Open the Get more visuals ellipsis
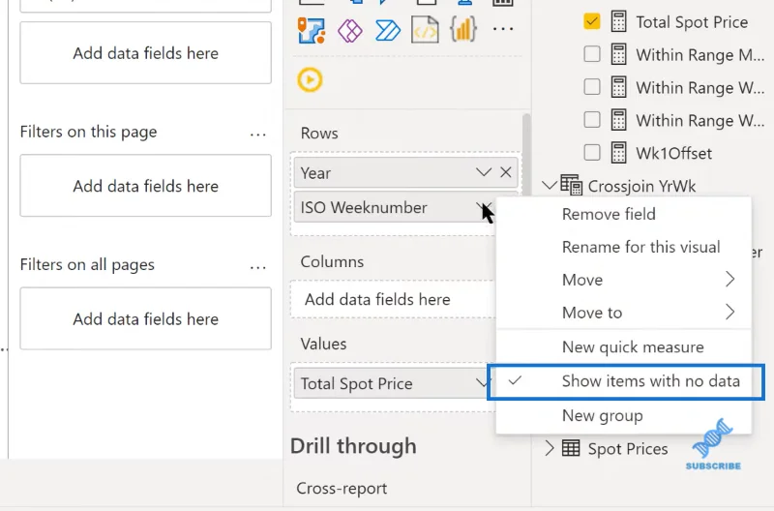 [x=503, y=29]
